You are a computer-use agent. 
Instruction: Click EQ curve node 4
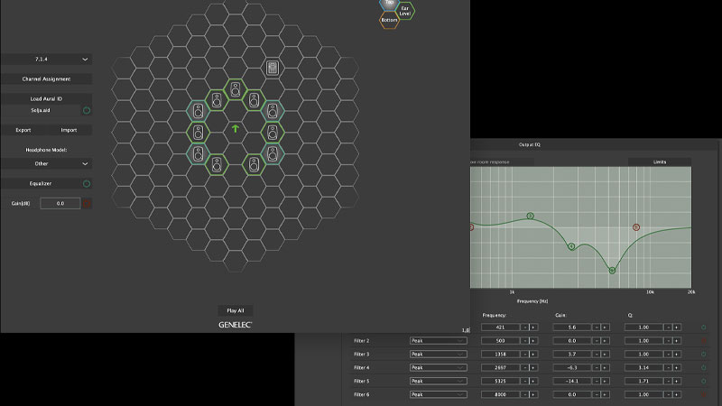(571, 246)
